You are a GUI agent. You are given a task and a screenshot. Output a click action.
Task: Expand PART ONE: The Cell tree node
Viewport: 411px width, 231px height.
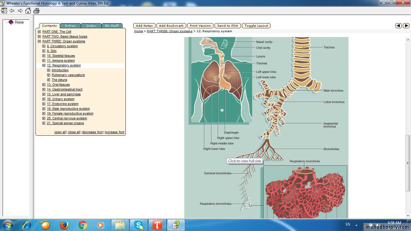point(39,32)
